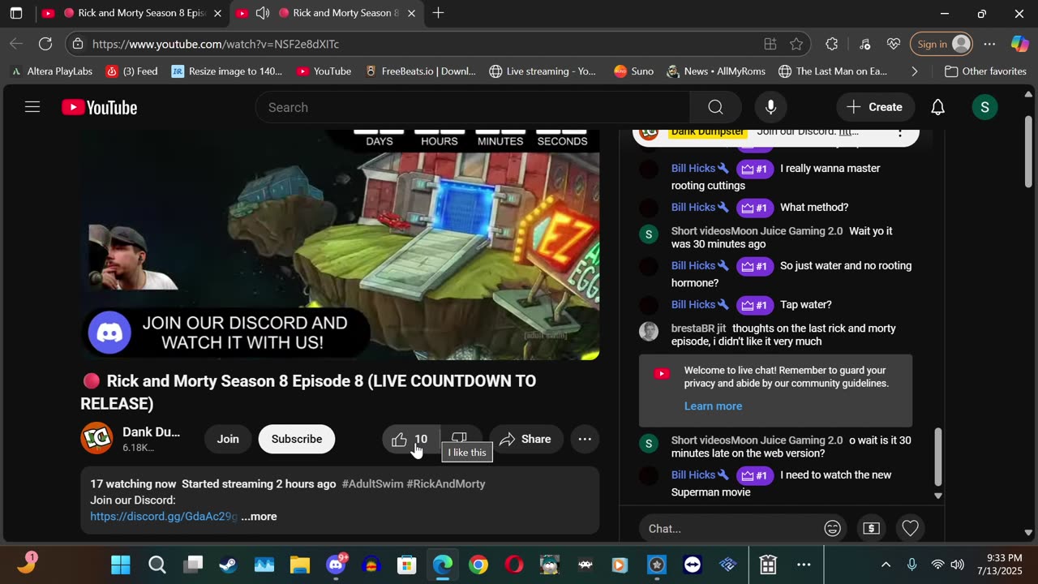Open News AllMyRoms bookmark
This screenshot has height=584, width=1038.
[x=715, y=71]
